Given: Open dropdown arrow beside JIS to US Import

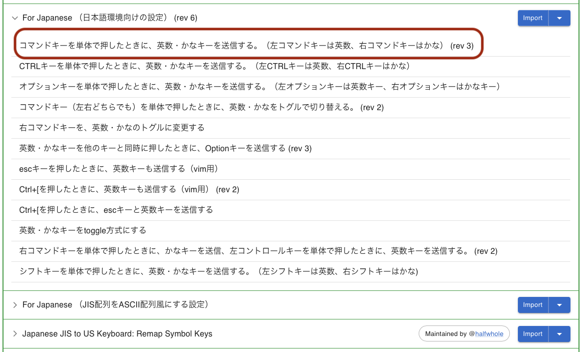Looking at the screenshot, I should pos(559,334).
